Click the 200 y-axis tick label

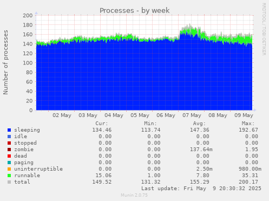click(28, 15)
